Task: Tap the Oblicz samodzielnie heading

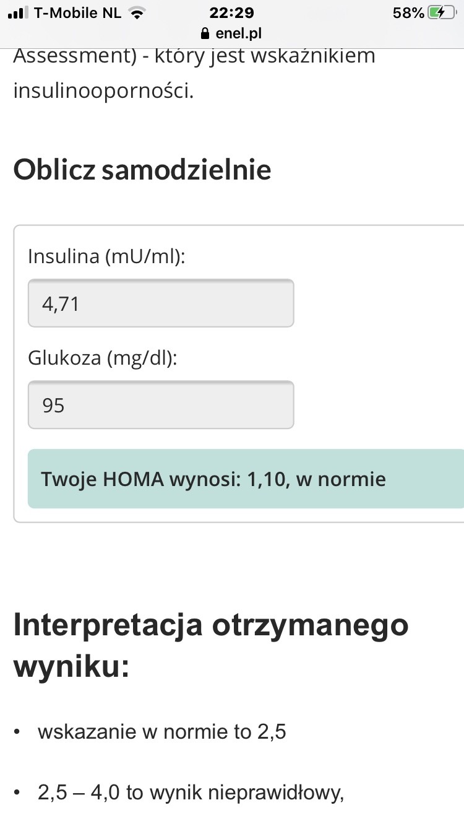Action: pos(142,170)
